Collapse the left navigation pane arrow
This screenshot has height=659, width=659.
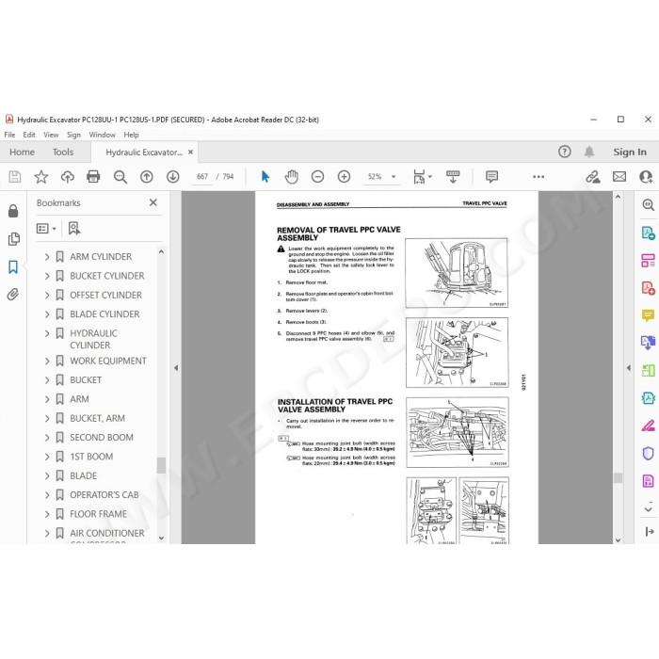[x=176, y=368]
